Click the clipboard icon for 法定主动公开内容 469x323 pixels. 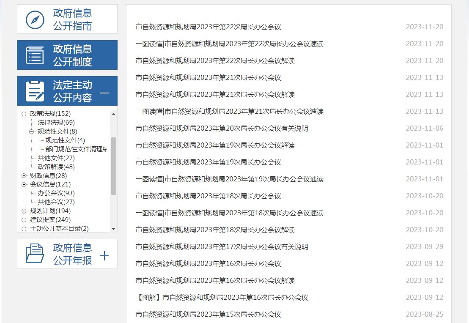(x=35, y=91)
